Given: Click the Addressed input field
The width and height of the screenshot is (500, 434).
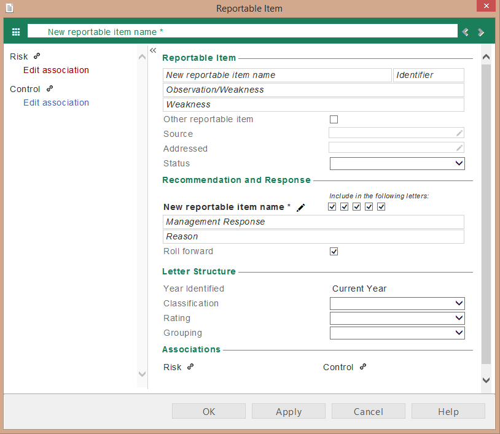Looking at the screenshot, I should (396, 147).
